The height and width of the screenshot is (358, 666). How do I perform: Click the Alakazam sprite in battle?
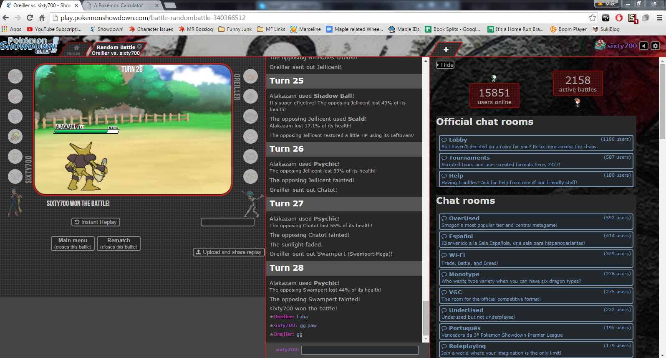tap(87, 167)
